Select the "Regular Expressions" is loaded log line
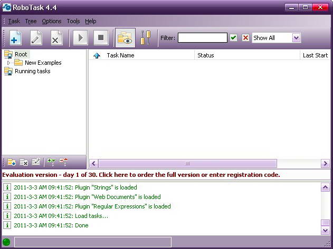Image resolution: width=333 pixels, height=249 pixels. 92,206
